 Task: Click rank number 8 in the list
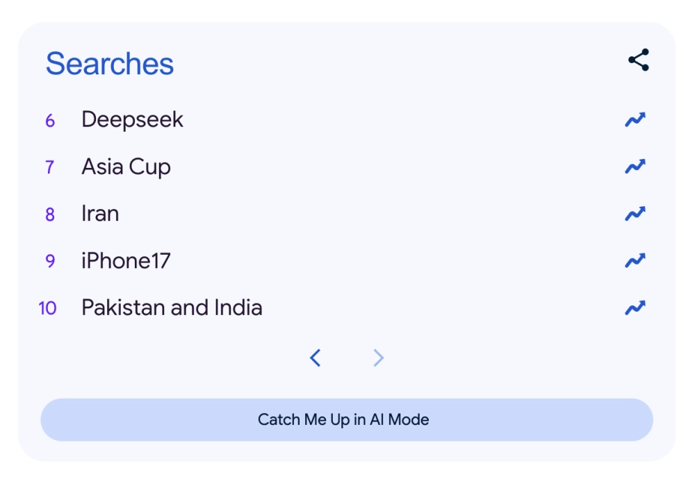click(x=50, y=214)
